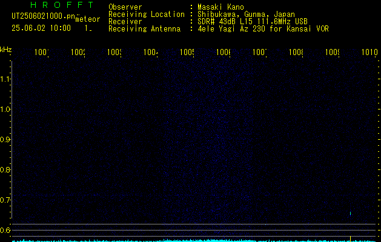Click the 1006 time axis label

click(224, 52)
